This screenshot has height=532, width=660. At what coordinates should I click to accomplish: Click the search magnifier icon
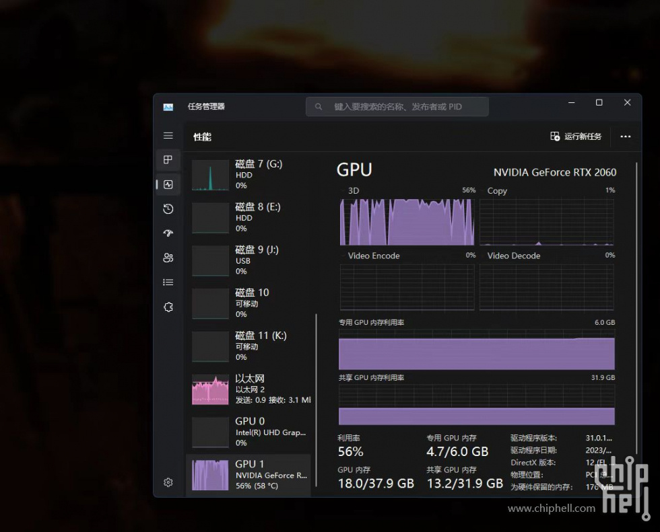point(319,107)
